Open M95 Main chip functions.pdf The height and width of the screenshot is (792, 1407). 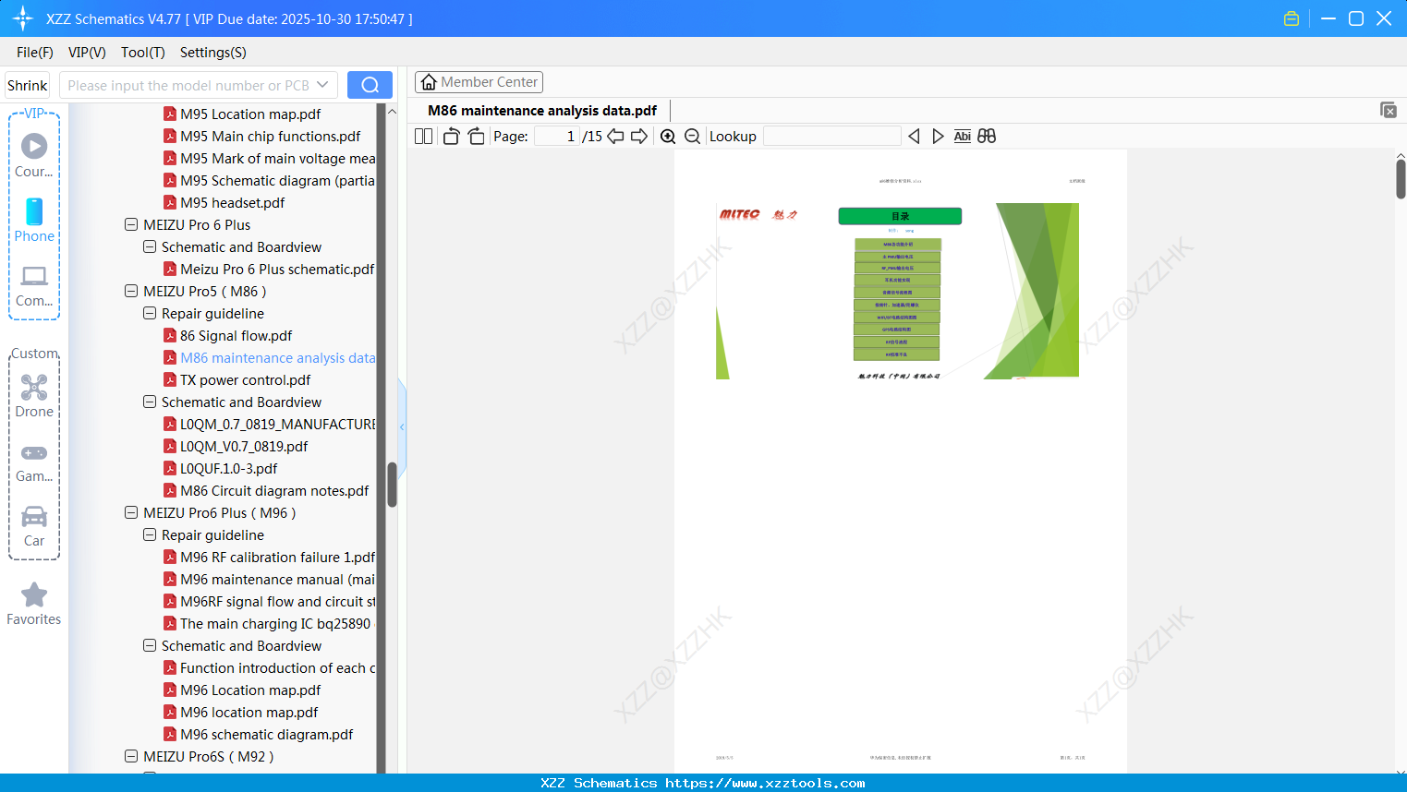coord(271,136)
